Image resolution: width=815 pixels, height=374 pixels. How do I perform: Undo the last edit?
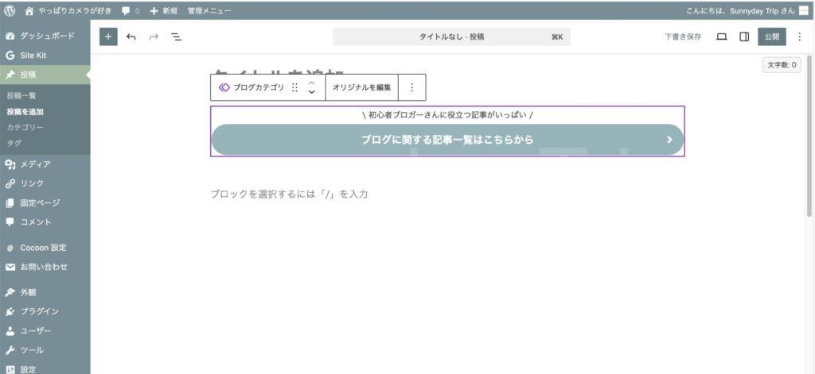(131, 37)
